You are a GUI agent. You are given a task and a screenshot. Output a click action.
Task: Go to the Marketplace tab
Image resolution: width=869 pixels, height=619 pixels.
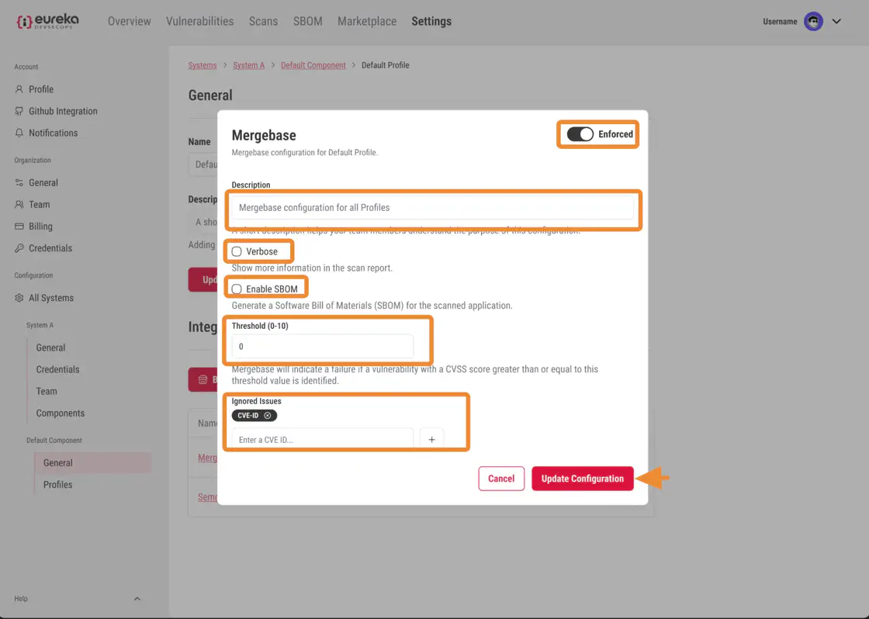pos(366,22)
